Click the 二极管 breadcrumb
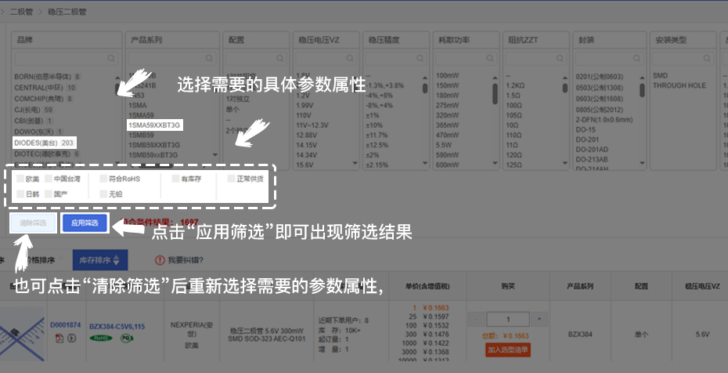The width and height of the screenshot is (728, 373). [21, 12]
